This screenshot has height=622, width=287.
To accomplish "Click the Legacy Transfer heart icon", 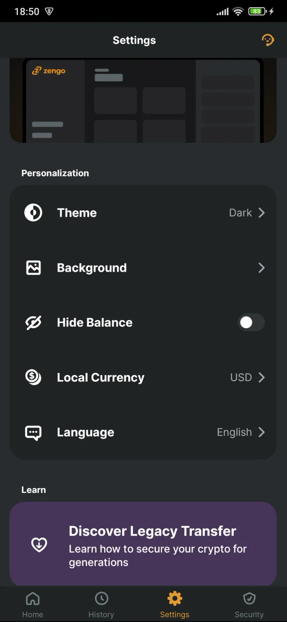I will point(39,544).
